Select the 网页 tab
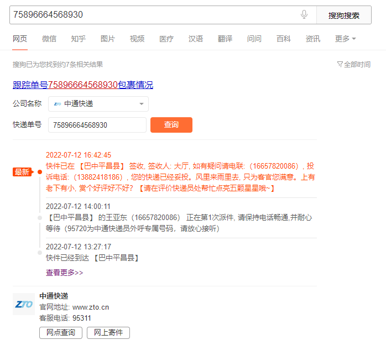 20,39
